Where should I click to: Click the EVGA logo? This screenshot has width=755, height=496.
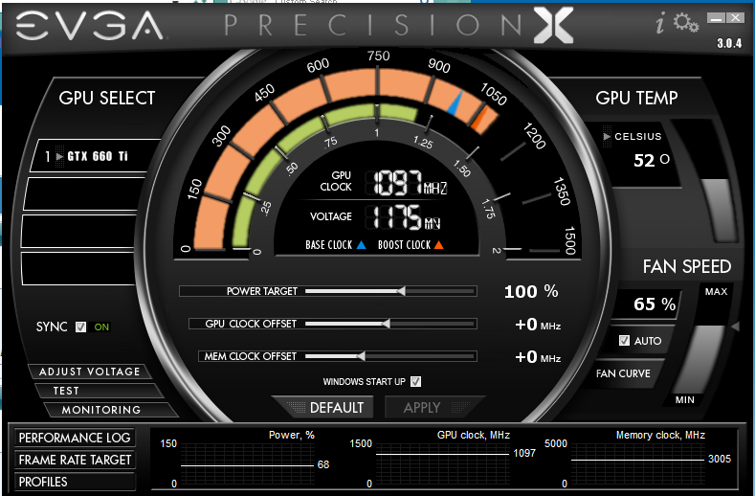[x=90, y=26]
